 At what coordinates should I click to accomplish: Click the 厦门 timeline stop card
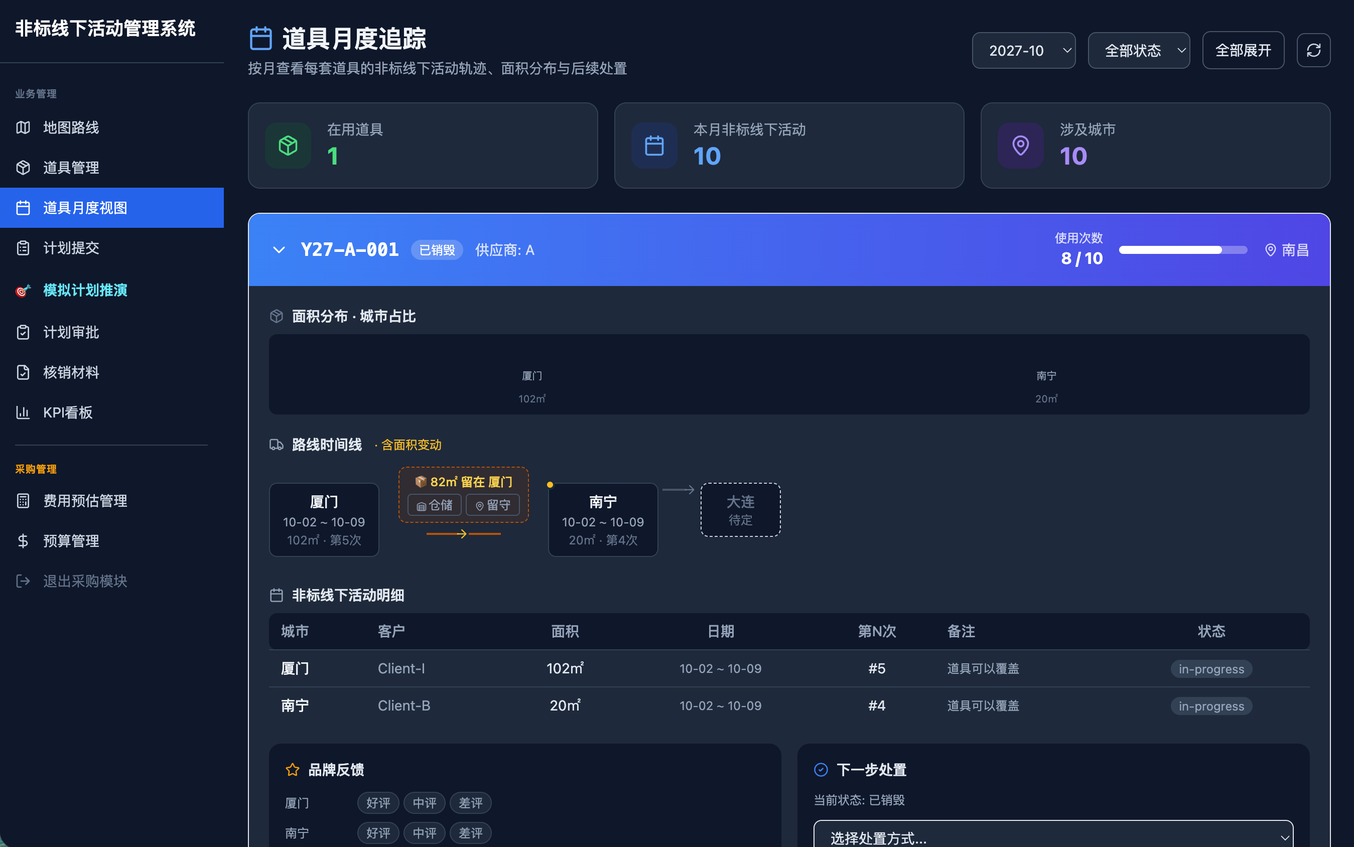[324, 519]
